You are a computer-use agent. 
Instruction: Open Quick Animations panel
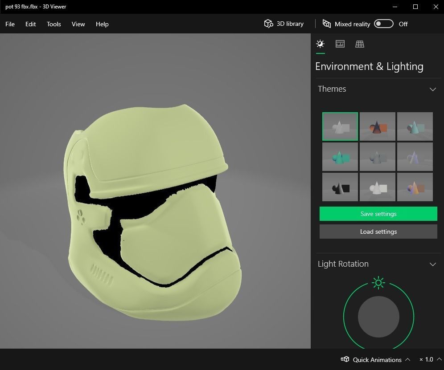tap(375, 359)
